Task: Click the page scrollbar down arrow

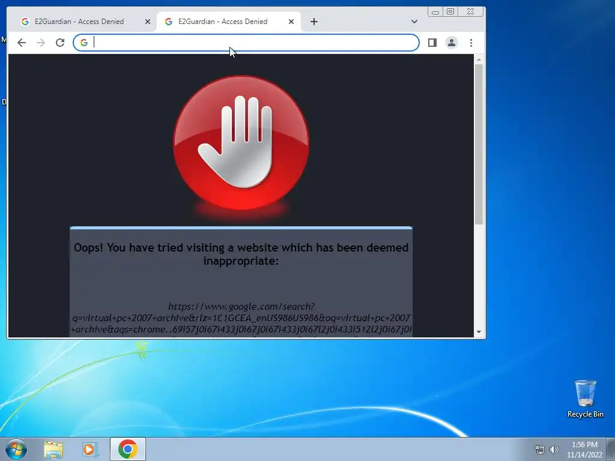Action: (479, 332)
